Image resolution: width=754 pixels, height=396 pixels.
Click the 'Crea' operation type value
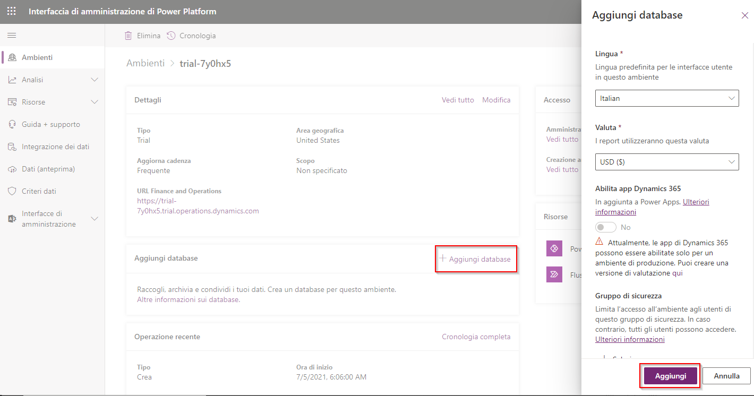coord(144,377)
